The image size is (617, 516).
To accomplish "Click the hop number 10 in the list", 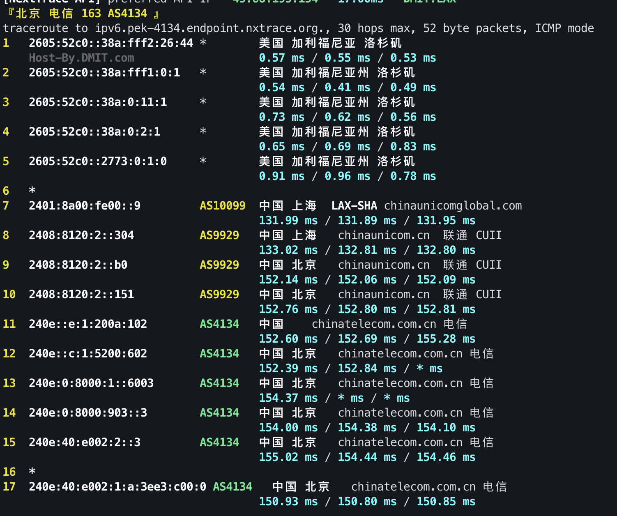I will coord(9,294).
